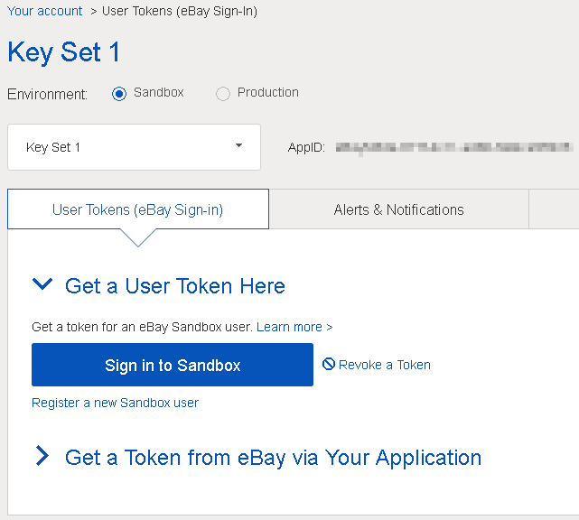Viewport: 579px width, 520px height.
Task: Click the revoke circle-slash icon
Action: pos(329,364)
